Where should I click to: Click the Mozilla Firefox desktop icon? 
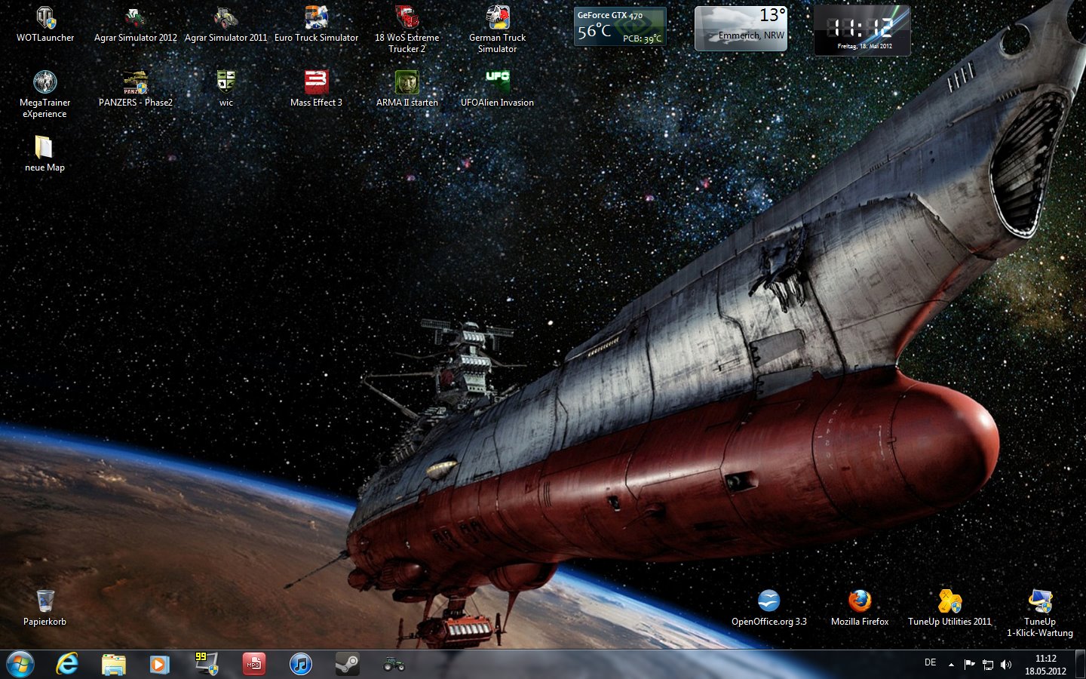click(x=859, y=601)
